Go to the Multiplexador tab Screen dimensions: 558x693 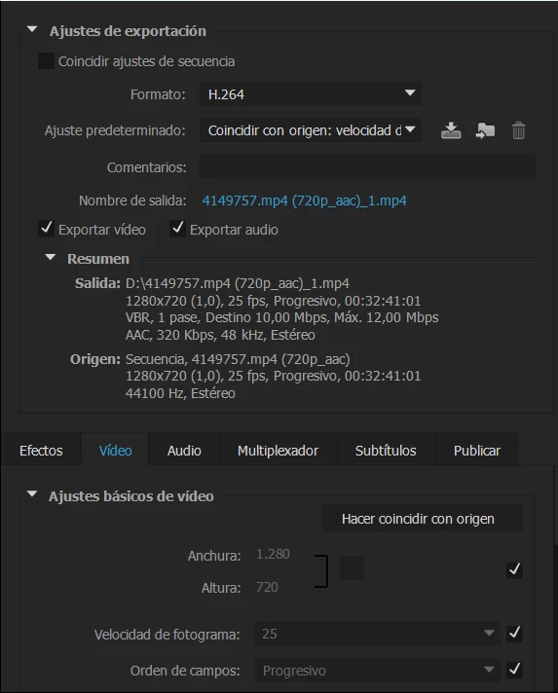(x=278, y=451)
